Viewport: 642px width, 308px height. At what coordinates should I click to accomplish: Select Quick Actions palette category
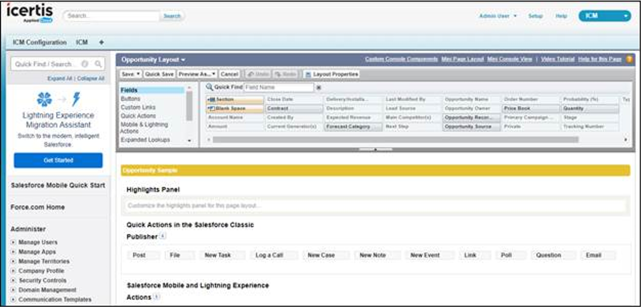[138, 116]
